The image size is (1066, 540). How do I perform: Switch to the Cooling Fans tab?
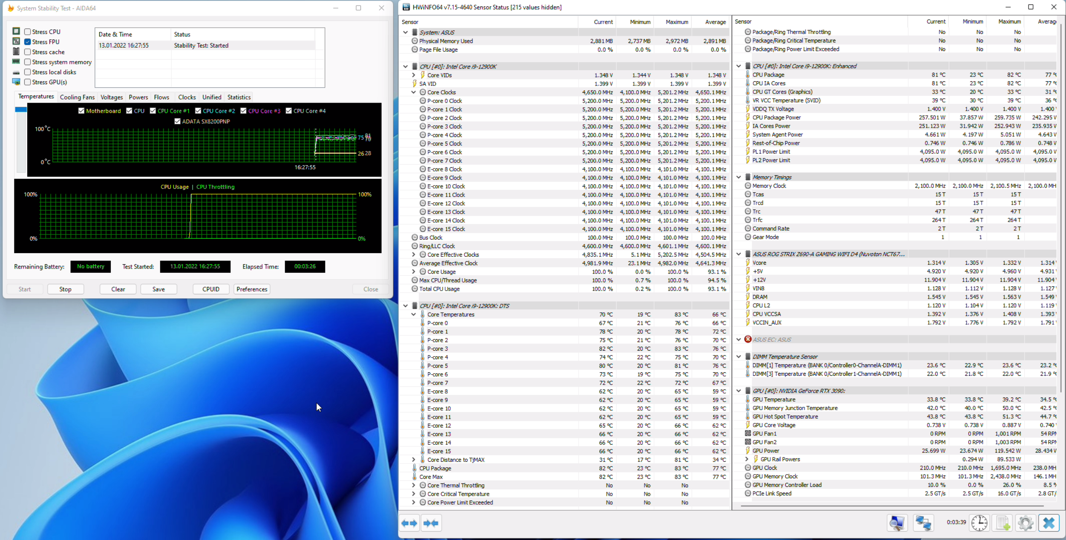77,97
